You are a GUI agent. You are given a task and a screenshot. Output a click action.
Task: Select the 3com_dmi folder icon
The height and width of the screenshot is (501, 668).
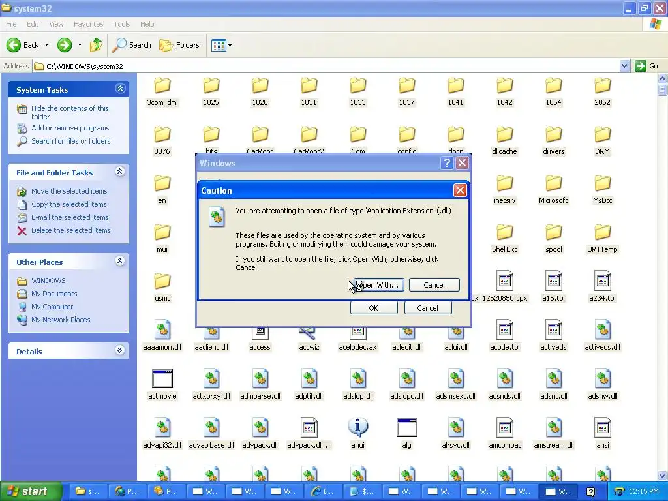click(x=162, y=85)
